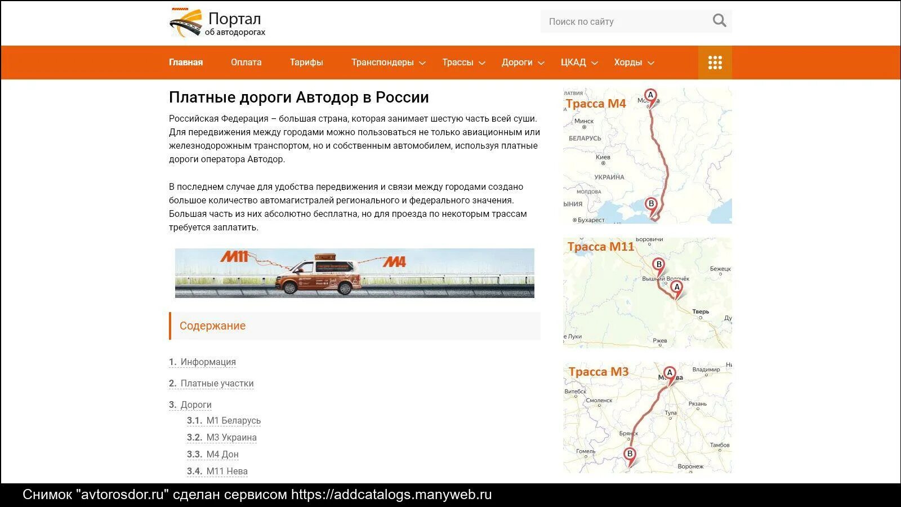This screenshot has height=507, width=901.
Task: Open the Оплата menu item
Action: pos(246,63)
